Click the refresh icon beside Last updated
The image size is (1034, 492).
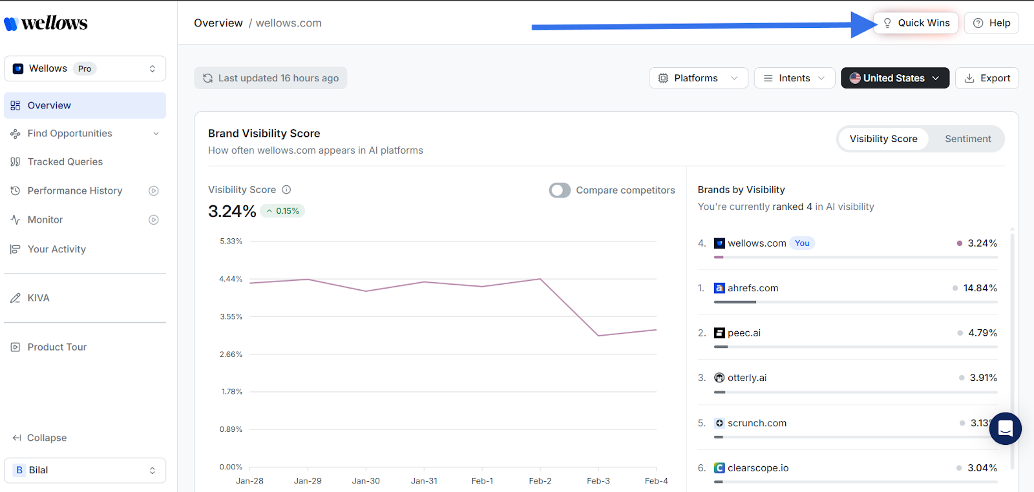pos(207,78)
